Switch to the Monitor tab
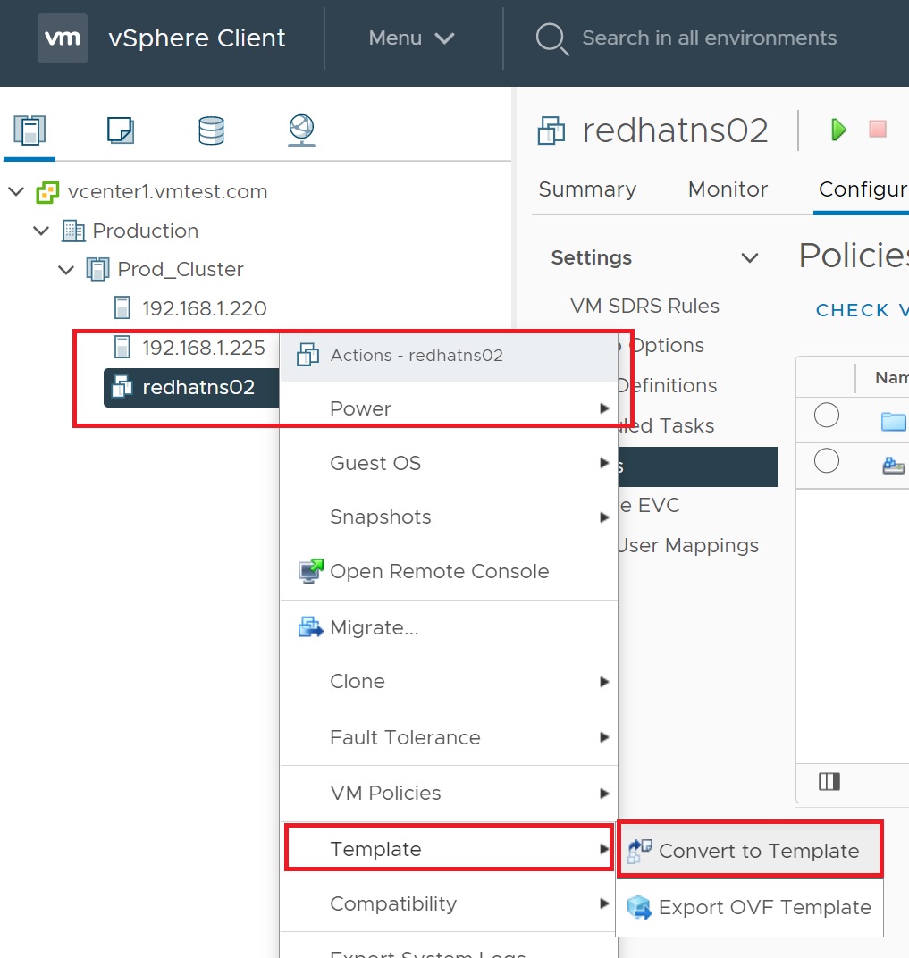 click(728, 189)
